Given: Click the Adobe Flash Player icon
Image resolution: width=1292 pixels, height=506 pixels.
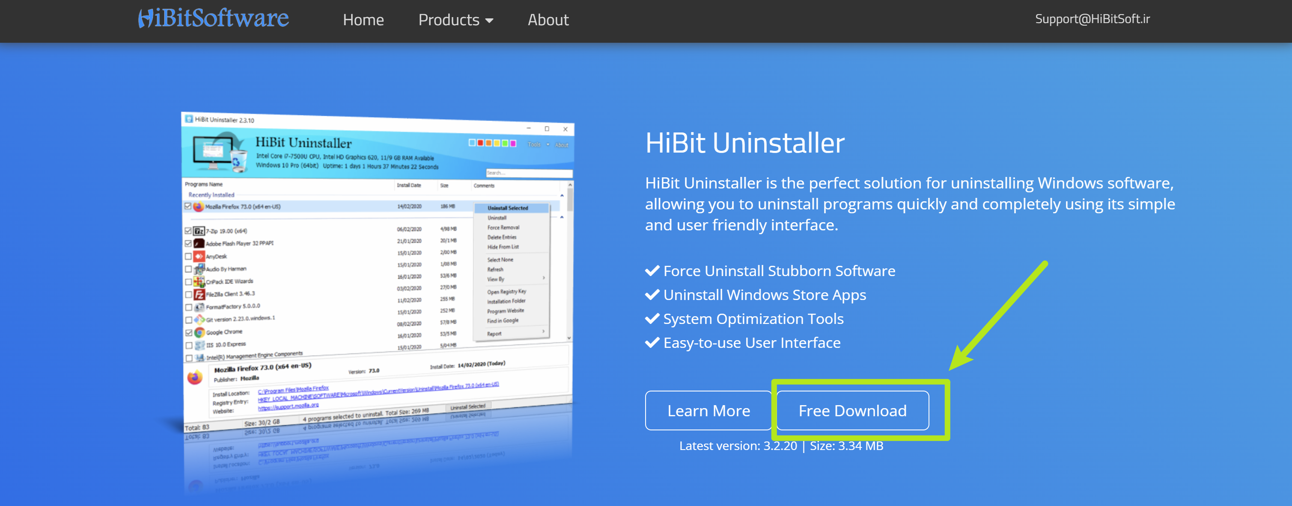Looking at the screenshot, I should [199, 243].
